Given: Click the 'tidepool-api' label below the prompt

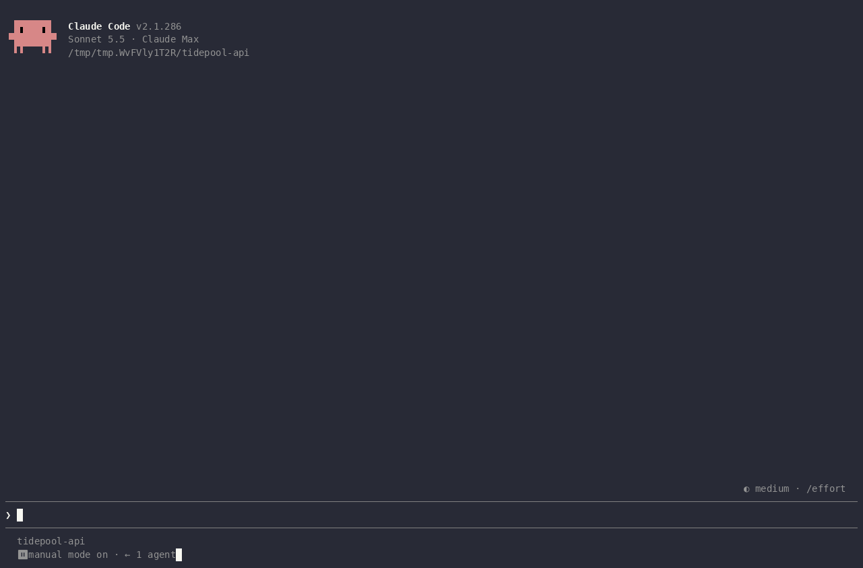Looking at the screenshot, I should (x=51, y=541).
